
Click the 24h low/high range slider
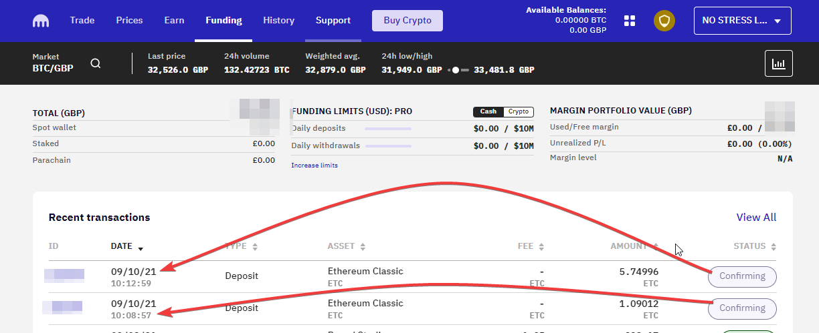(x=458, y=70)
